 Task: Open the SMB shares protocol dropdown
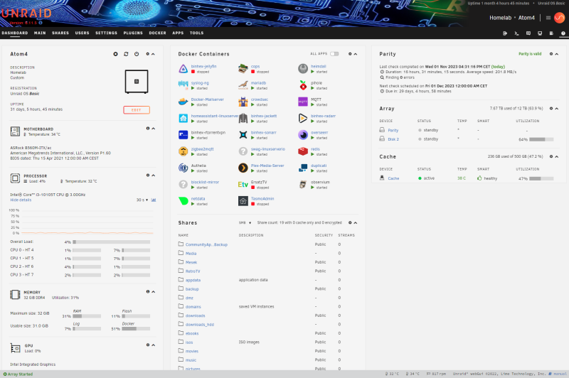coord(245,223)
